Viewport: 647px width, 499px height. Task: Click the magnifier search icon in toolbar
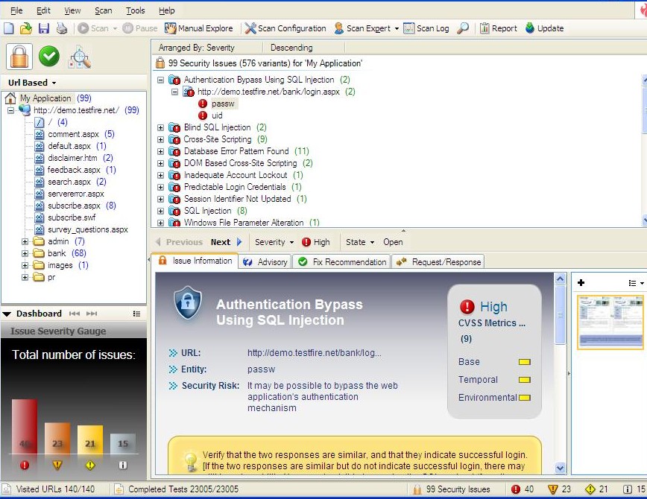tap(463, 28)
